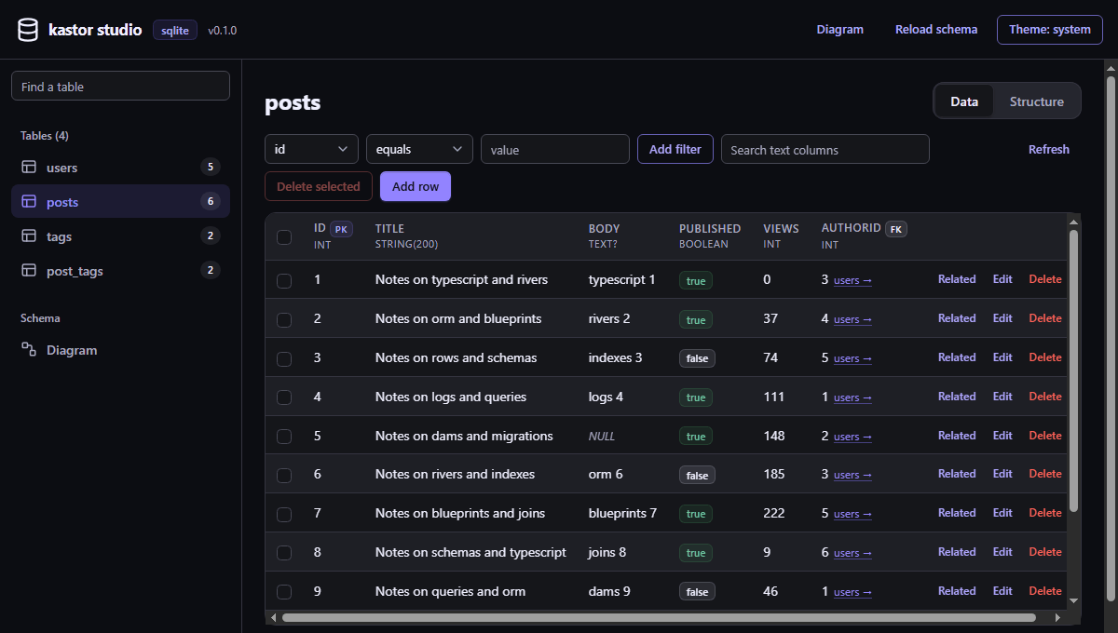This screenshot has width=1118, height=633.
Task: Click the FK badge in the AUTHORID header
Action: (x=895, y=229)
